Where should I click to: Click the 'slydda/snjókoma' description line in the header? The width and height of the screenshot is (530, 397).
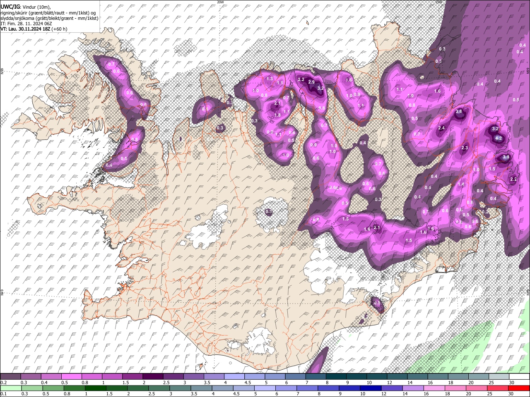click(49, 18)
